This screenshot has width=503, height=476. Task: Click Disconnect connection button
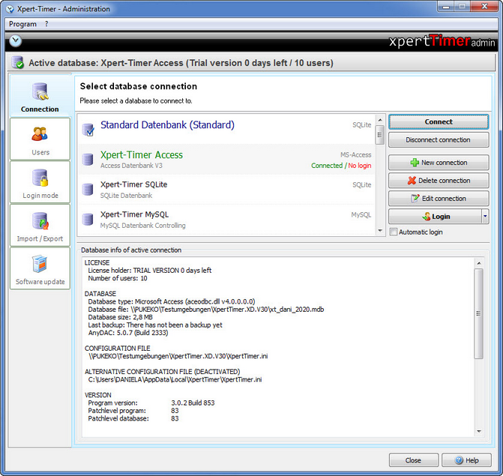[439, 139]
